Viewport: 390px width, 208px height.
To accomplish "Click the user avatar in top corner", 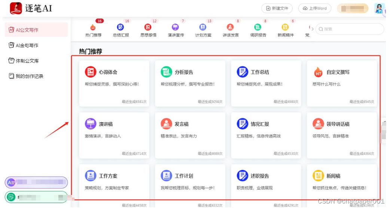I will [x=379, y=8].
